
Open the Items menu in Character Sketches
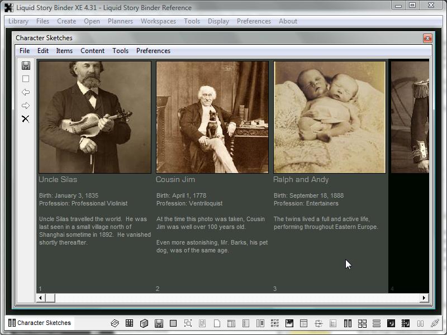coord(64,51)
